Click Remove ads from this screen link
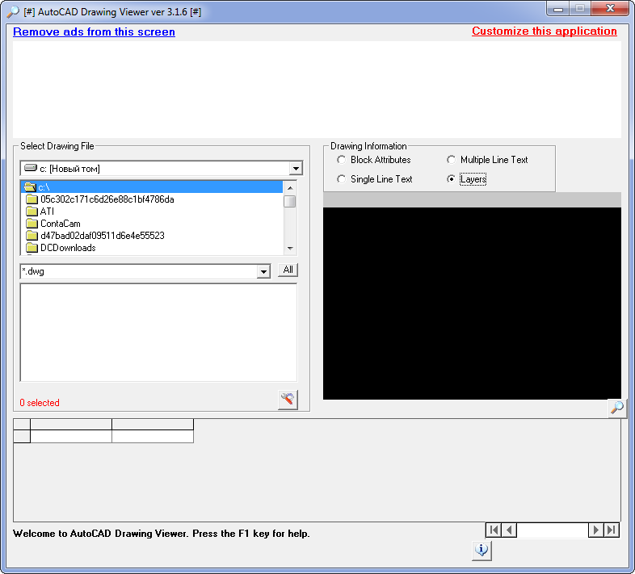The height and width of the screenshot is (574, 635). pos(94,31)
